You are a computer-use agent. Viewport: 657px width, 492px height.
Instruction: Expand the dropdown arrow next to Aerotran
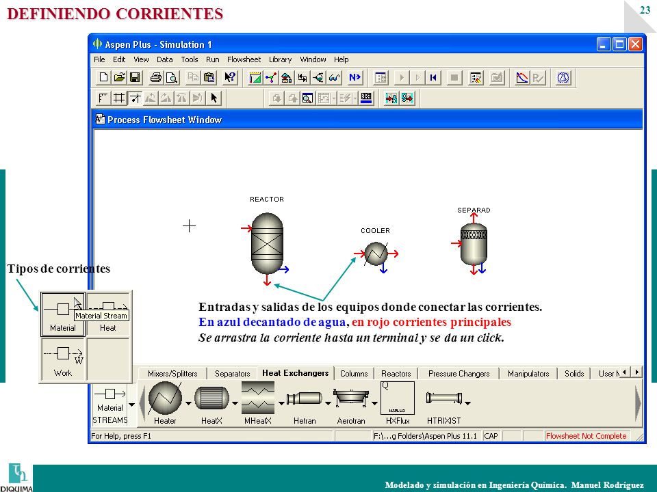[x=374, y=403]
